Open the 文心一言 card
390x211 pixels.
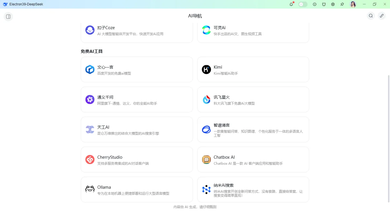click(137, 69)
